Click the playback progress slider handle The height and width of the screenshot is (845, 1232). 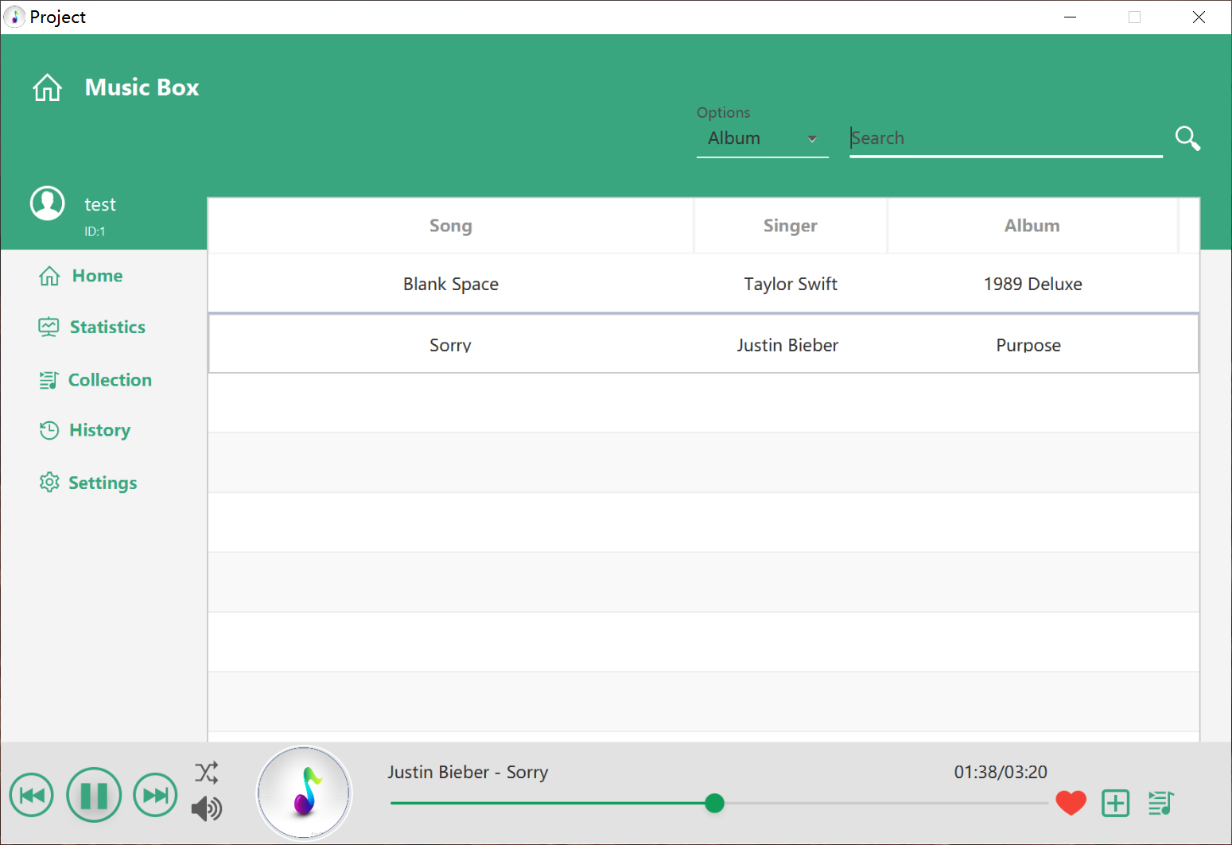[x=714, y=803]
